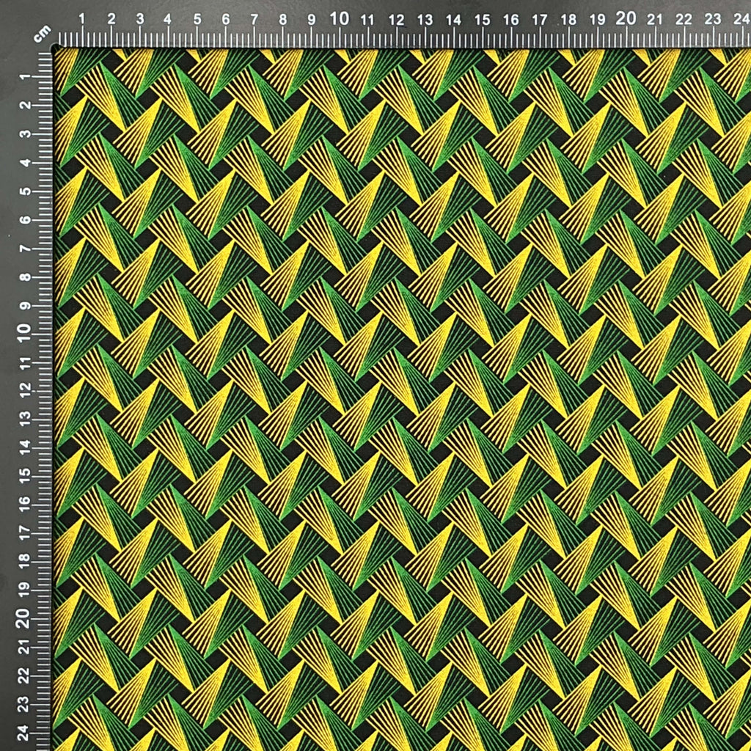Click number 15 on the vertical ruler
Image resolution: width=751 pixels, height=751 pixels.
click(25, 473)
